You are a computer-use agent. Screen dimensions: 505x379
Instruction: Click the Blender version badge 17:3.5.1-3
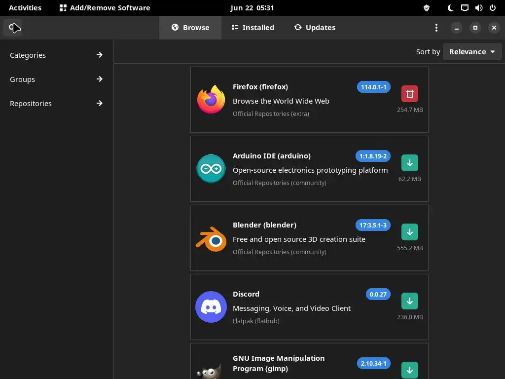[x=373, y=225]
